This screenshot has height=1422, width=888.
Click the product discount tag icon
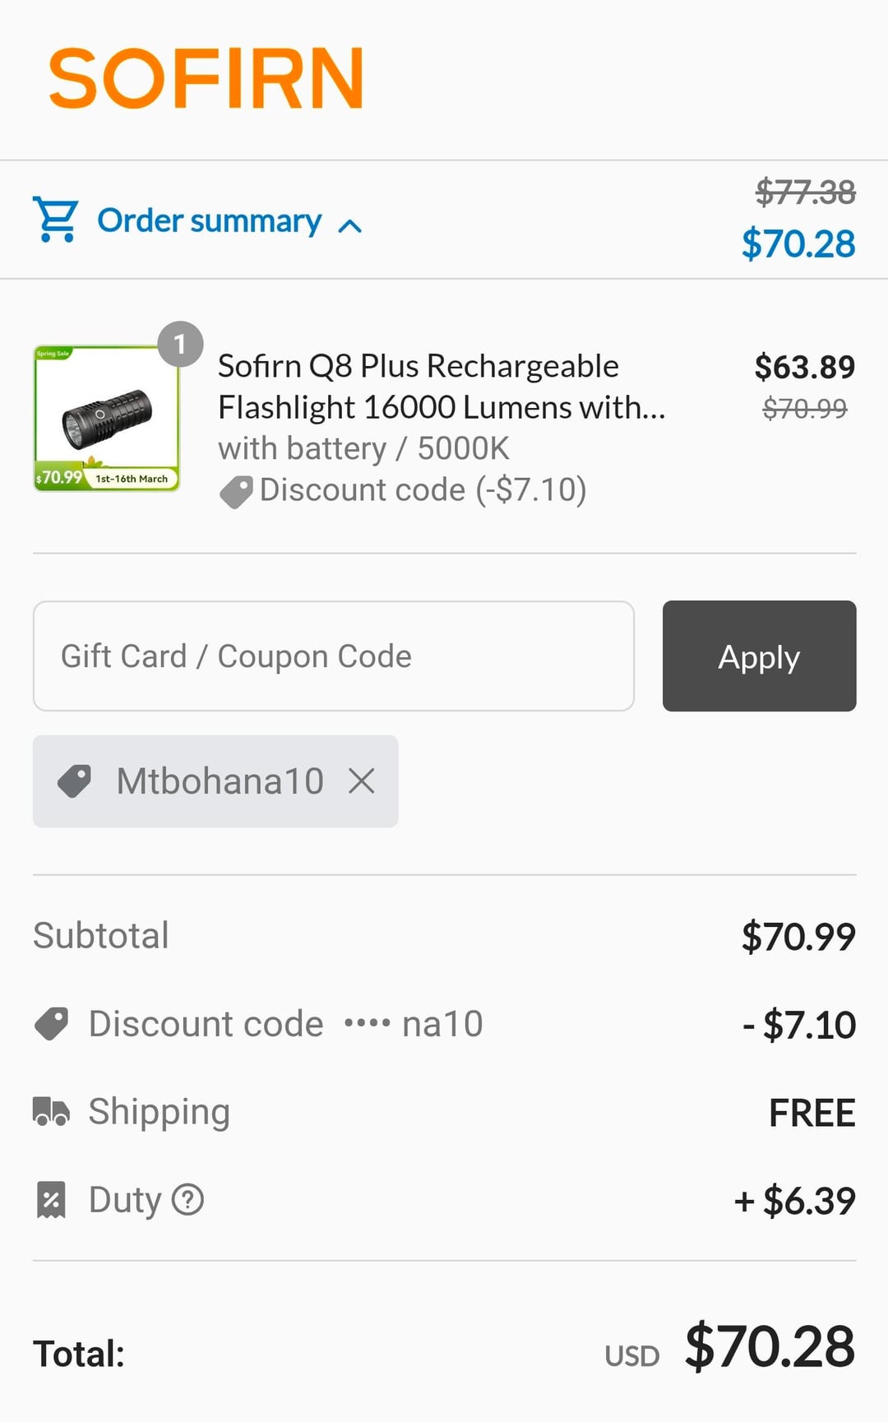click(x=236, y=492)
